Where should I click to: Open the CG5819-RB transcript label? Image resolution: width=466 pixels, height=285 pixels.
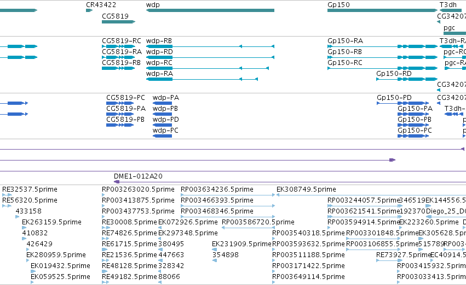tap(121, 62)
